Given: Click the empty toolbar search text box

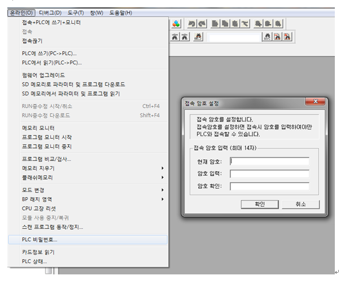Looking at the screenshot, I should pos(234,37).
